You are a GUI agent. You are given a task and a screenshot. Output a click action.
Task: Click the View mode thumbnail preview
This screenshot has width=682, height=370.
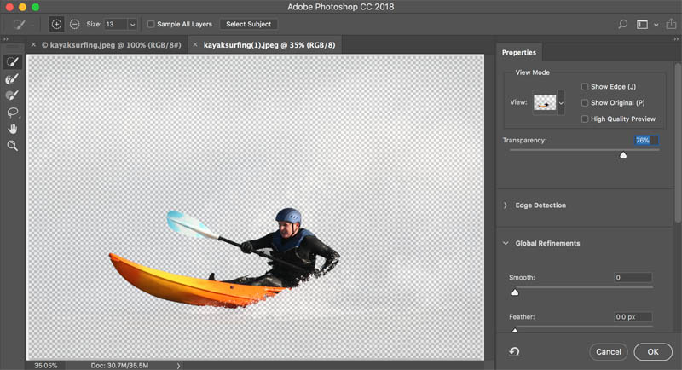coord(545,103)
